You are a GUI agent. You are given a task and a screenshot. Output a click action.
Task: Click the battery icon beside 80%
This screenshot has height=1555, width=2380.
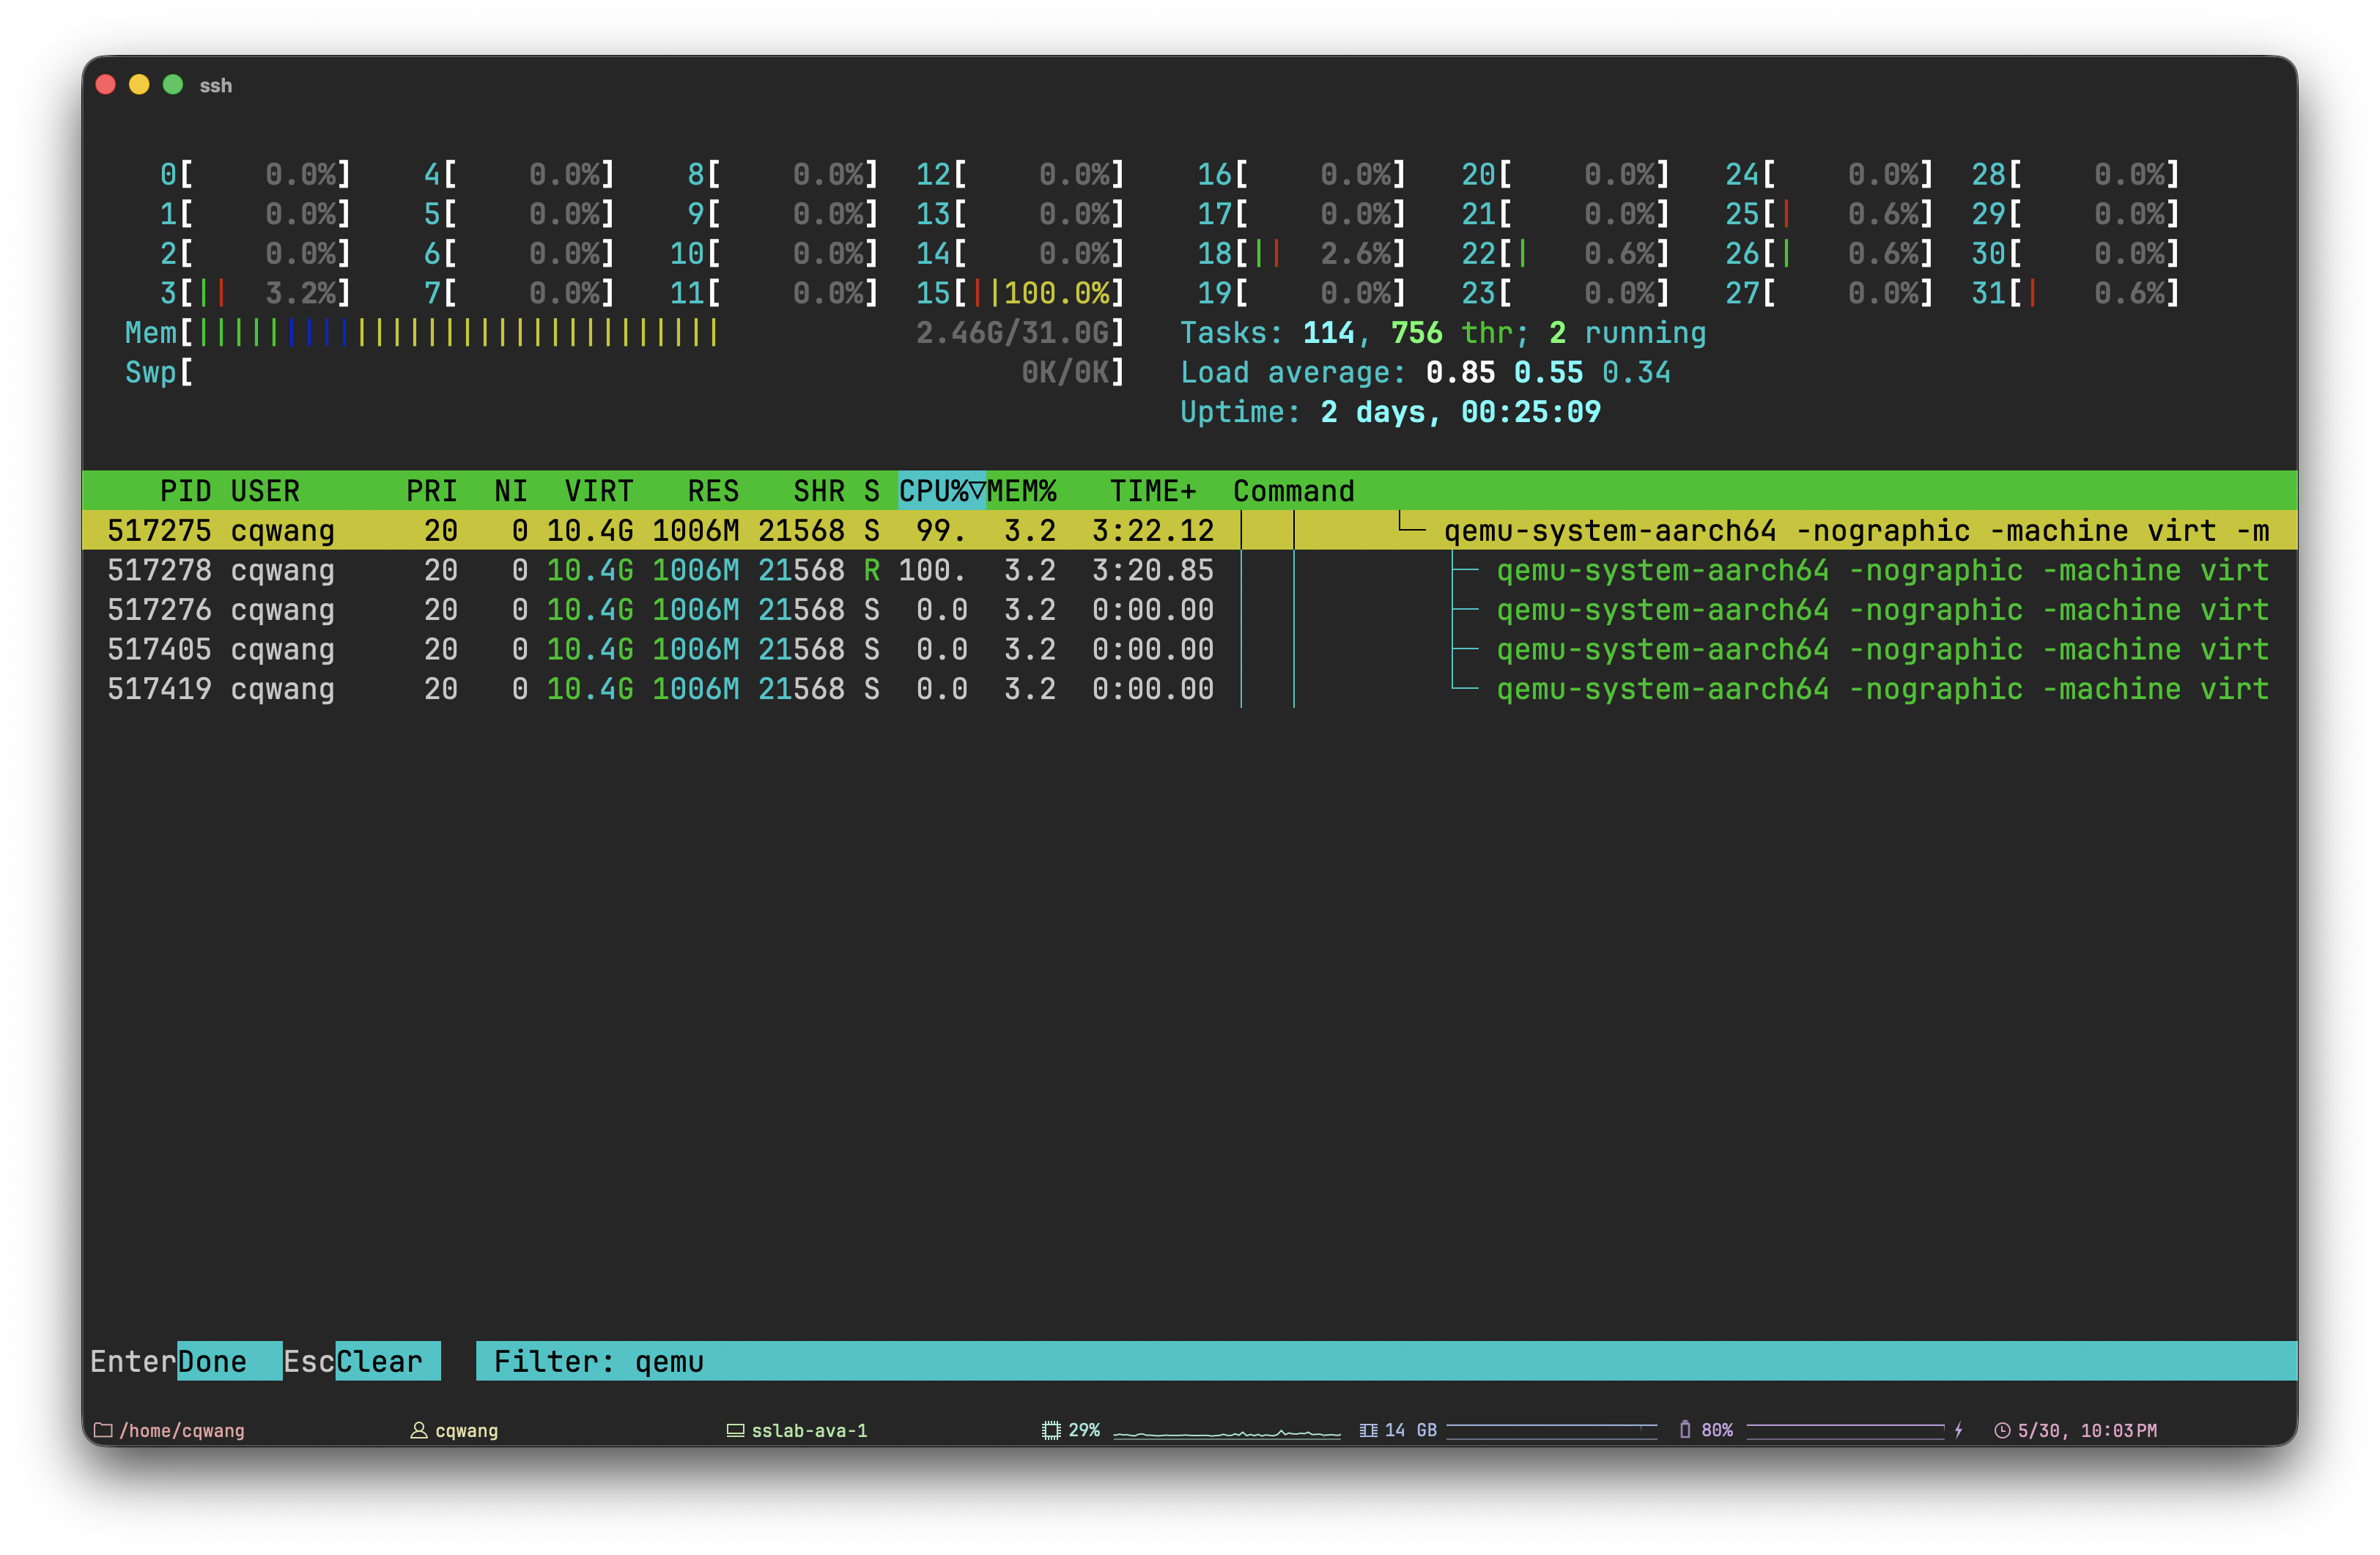pyautogui.click(x=1685, y=1429)
